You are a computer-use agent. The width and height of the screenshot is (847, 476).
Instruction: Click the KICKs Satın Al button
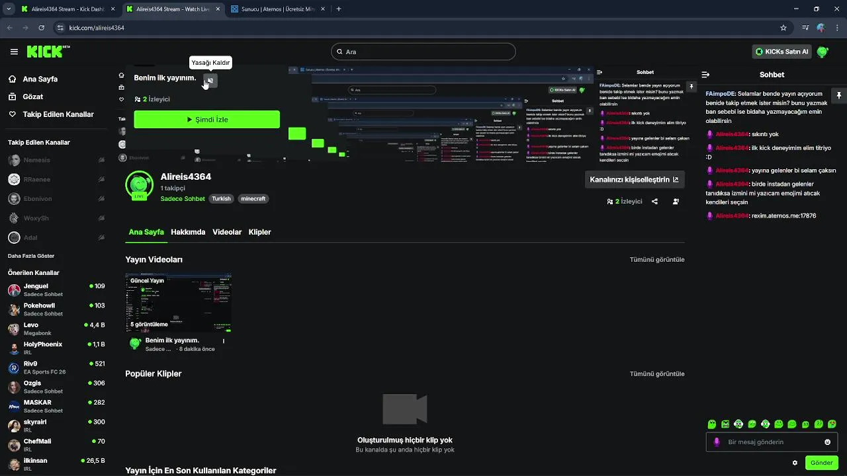(x=781, y=52)
